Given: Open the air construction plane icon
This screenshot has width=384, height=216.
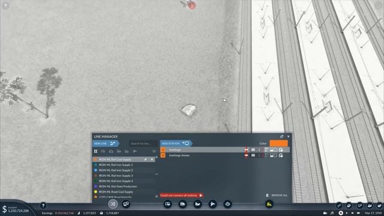Looking at the screenshot, I should pos(212,204).
